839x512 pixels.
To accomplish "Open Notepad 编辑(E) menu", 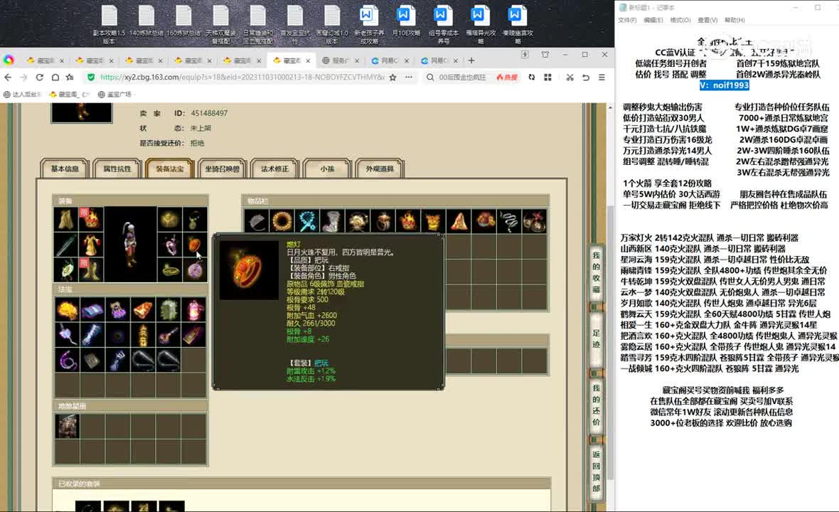I will pyautogui.click(x=653, y=21).
